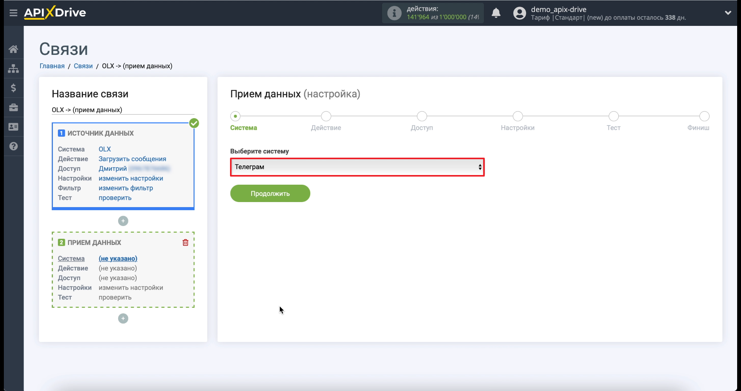Click receiver Доступ (не указано) text
The image size is (741, 391).
point(118,278)
